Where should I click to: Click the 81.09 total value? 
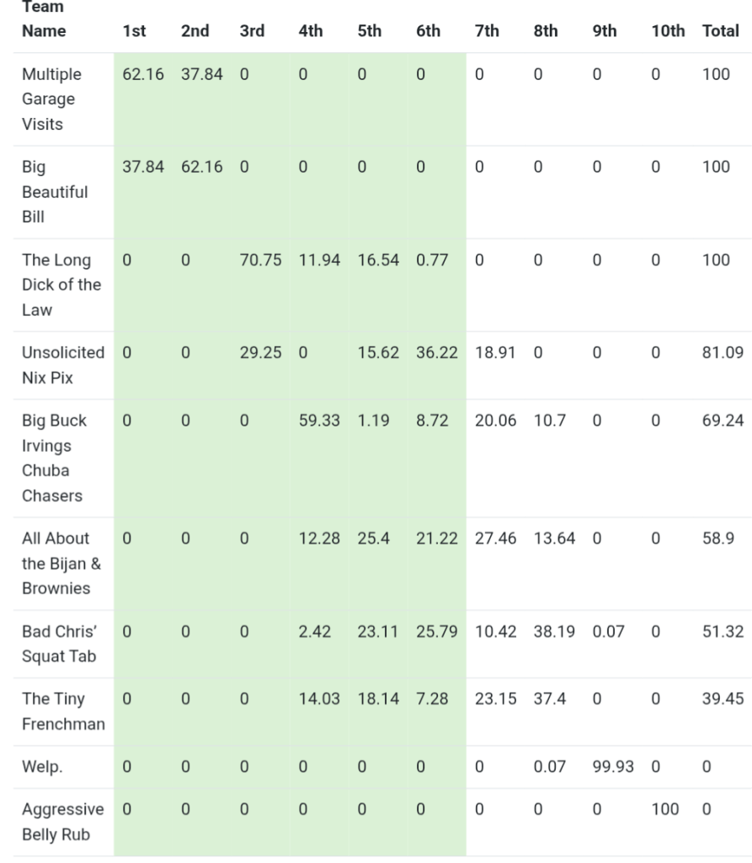click(x=723, y=352)
